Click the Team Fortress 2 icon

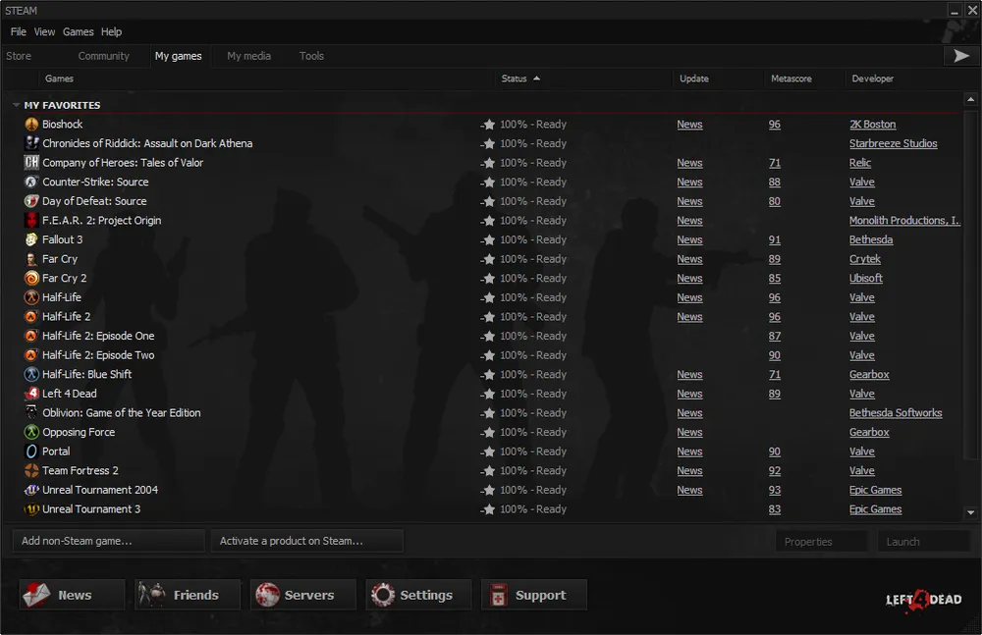click(31, 471)
